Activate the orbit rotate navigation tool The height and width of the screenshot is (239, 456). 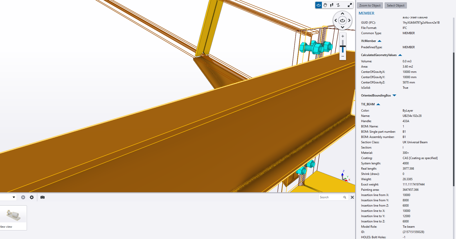point(319,5)
